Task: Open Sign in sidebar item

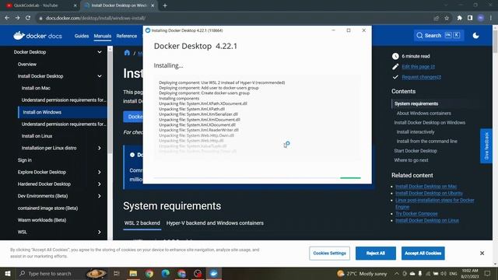Action: (24, 160)
